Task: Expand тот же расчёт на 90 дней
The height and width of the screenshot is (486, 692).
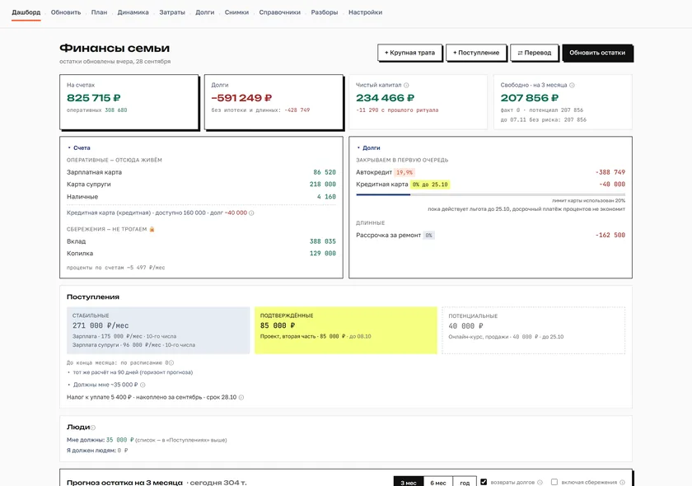Action: coord(130,372)
